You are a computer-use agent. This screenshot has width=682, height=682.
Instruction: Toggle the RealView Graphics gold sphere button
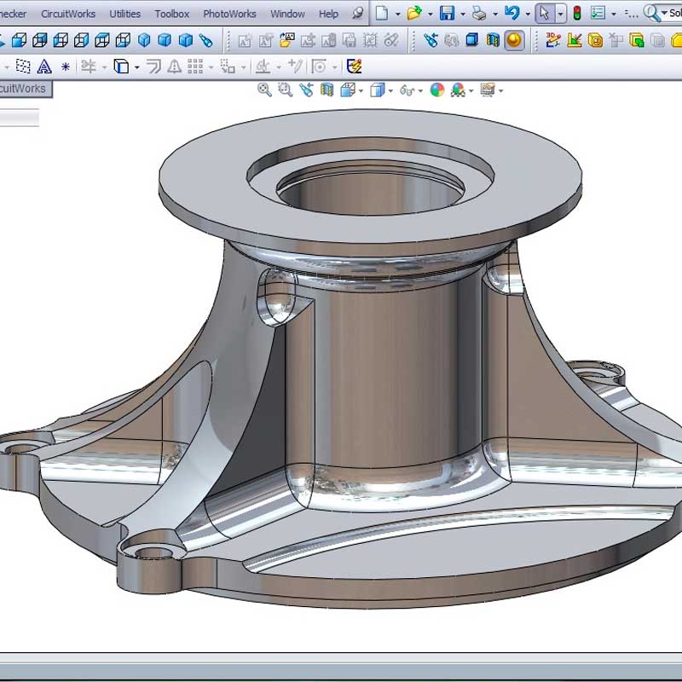click(514, 40)
